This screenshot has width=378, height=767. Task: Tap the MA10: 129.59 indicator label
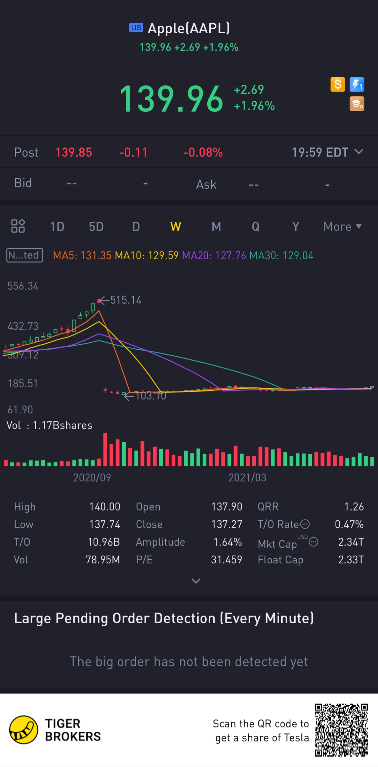(x=146, y=255)
